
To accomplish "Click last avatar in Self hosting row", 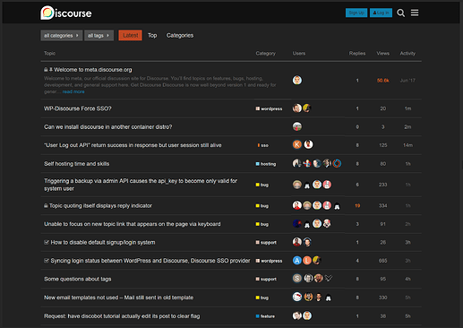I will [337, 163].
